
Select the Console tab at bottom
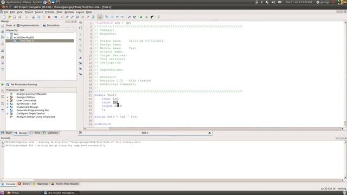point(9,184)
